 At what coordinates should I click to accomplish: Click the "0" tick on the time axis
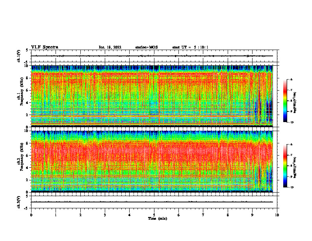tap(31, 215)
